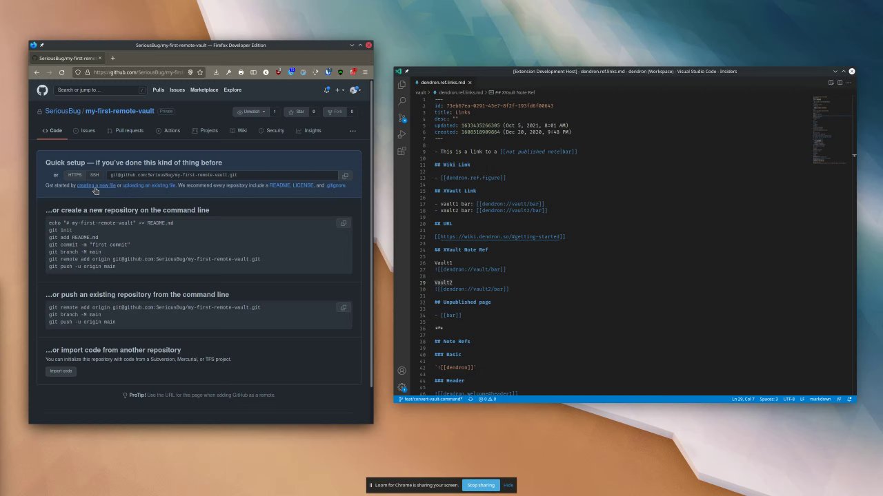883x496 pixels.
Task: Open GitHub Marketplace in the top nav
Action: (204, 90)
